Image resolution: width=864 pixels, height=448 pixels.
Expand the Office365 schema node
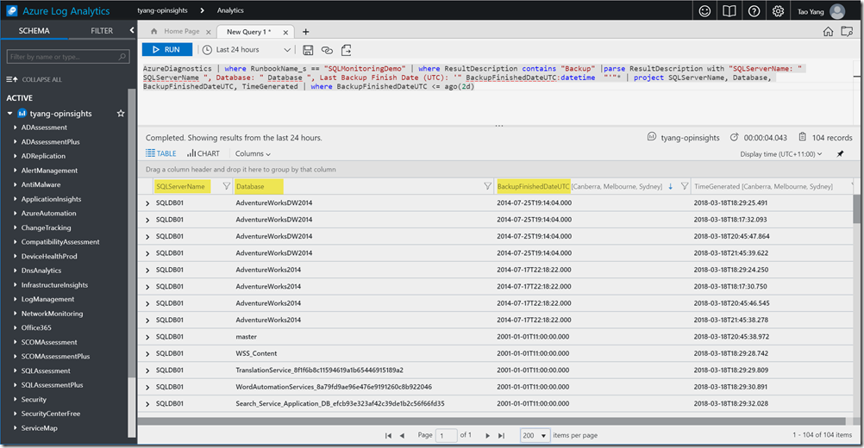(x=15, y=327)
